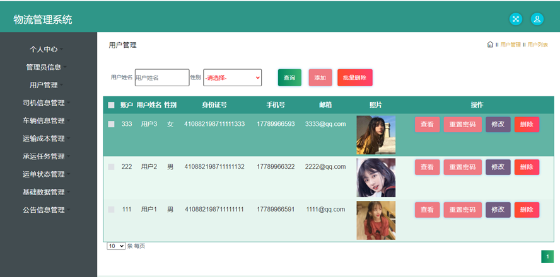
Task: Click phone number 17789966322
Action: coord(276,167)
